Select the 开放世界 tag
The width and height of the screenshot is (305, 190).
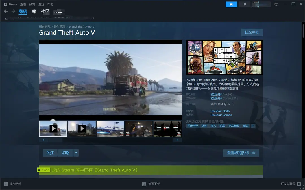(x=193, y=126)
